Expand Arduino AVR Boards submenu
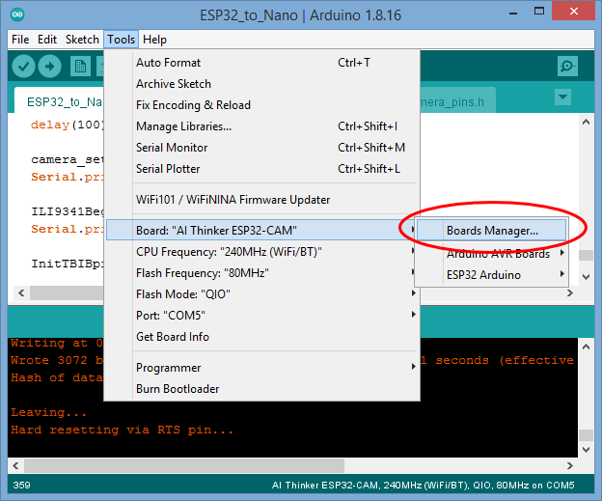The image size is (602, 501). 491,254
